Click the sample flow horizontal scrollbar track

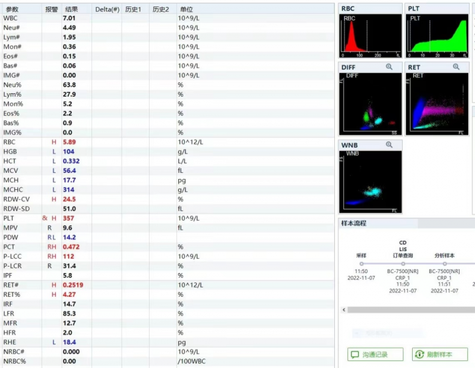pyautogui.click(x=411, y=310)
